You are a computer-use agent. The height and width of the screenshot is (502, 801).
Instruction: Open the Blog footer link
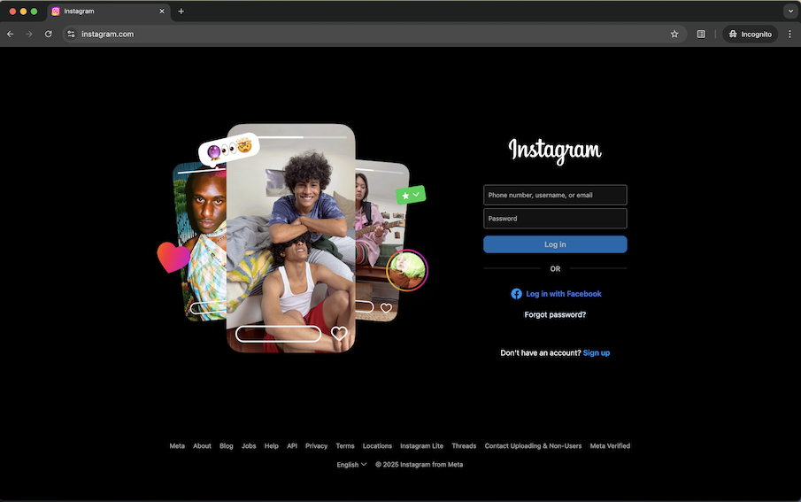click(226, 446)
